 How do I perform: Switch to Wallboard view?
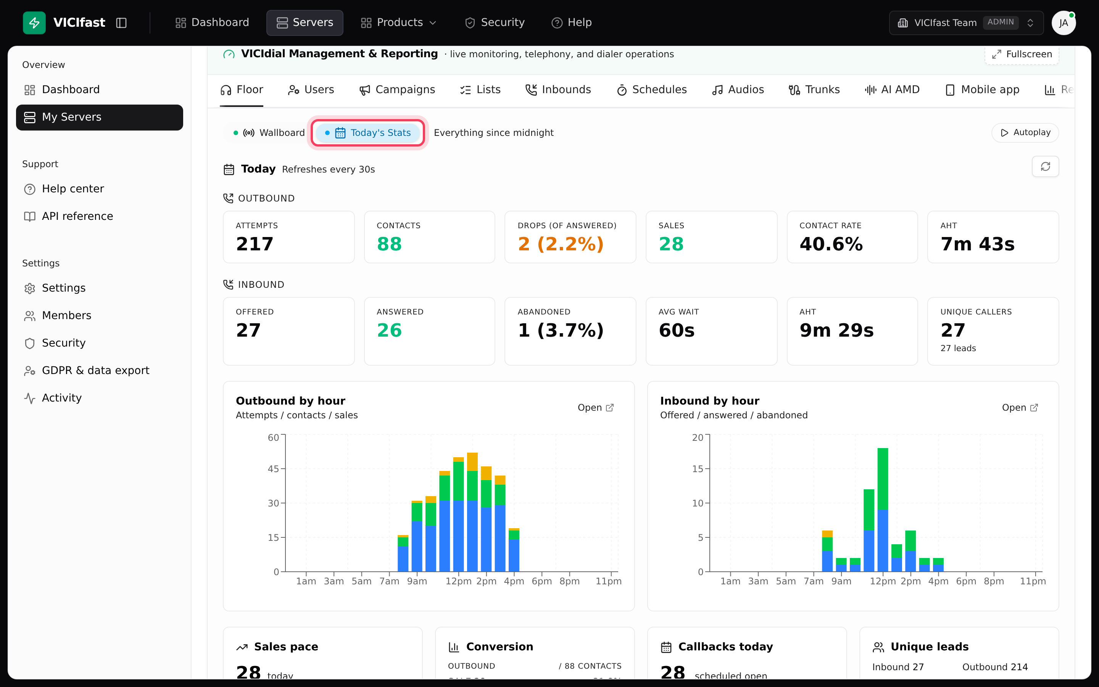(x=269, y=133)
